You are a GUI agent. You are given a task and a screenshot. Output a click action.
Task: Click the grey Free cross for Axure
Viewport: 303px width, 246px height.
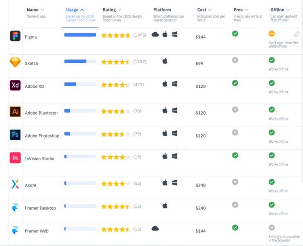[235, 182]
